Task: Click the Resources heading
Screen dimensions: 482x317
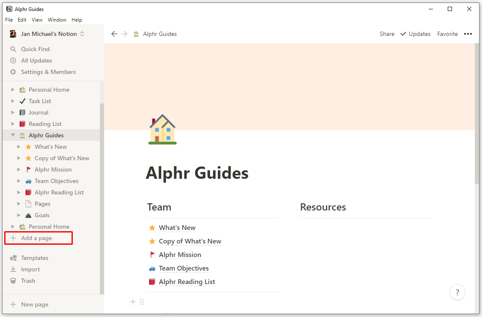Action: (x=323, y=207)
